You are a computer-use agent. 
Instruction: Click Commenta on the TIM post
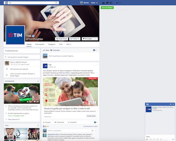pyautogui.click(x=59, y=122)
